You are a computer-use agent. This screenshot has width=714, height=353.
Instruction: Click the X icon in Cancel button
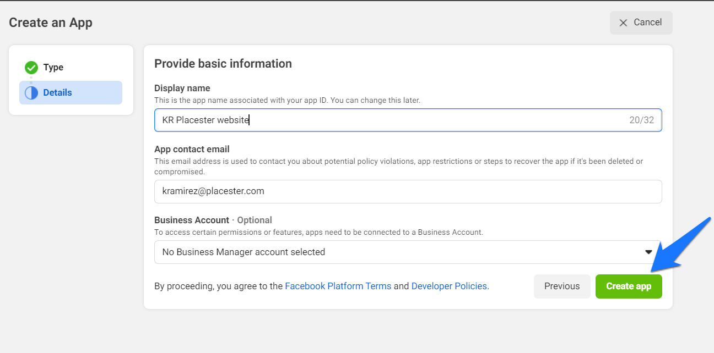point(624,23)
